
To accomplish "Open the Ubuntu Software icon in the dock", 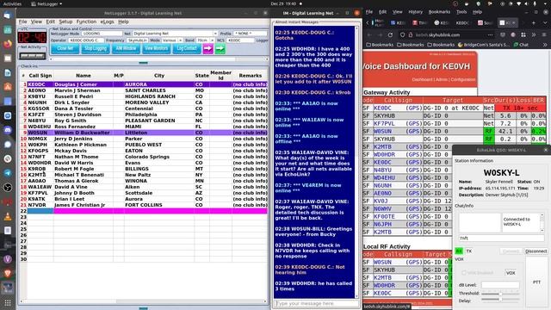I will (x=8, y=87).
